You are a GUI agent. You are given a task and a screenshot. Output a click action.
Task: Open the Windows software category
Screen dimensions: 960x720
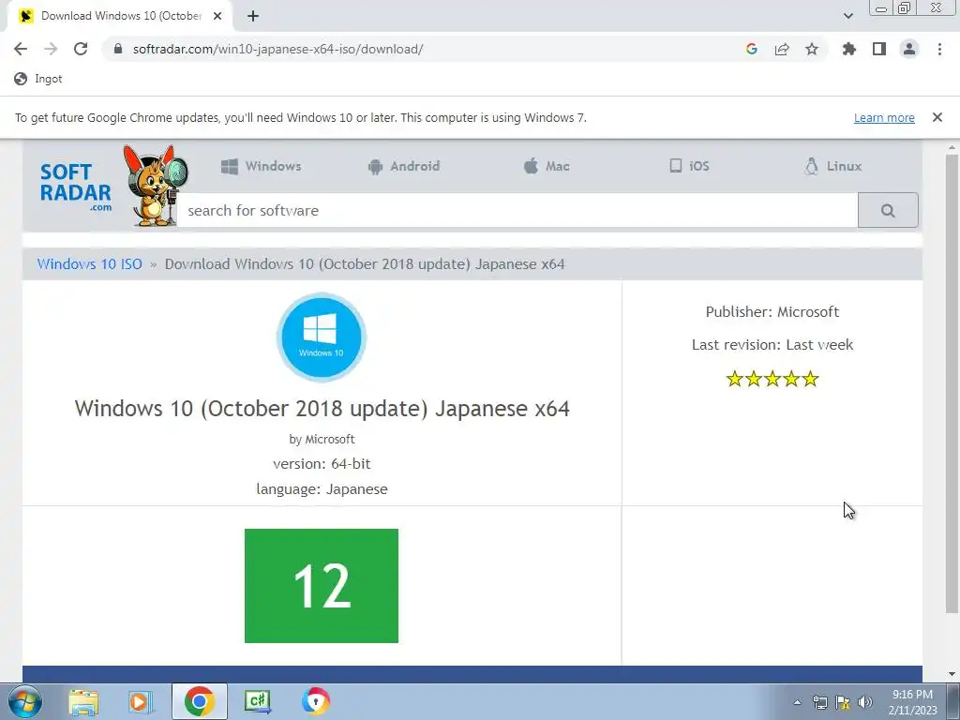pyautogui.click(x=262, y=166)
